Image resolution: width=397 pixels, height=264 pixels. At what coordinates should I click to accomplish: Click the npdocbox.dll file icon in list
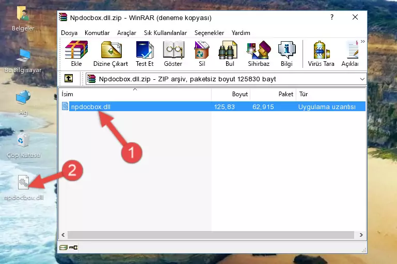coord(65,106)
